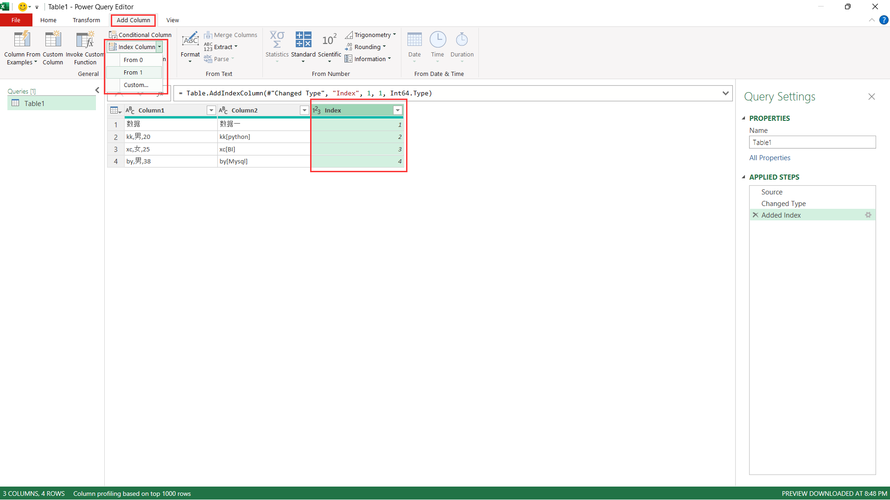This screenshot has width=890, height=500.
Task: Switch to the Transform tab
Action: [x=86, y=20]
